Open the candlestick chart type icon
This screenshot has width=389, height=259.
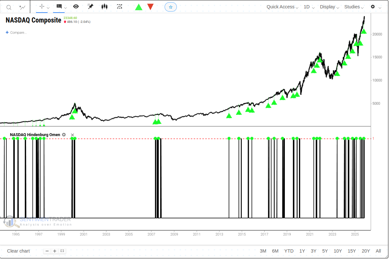click(x=104, y=7)
